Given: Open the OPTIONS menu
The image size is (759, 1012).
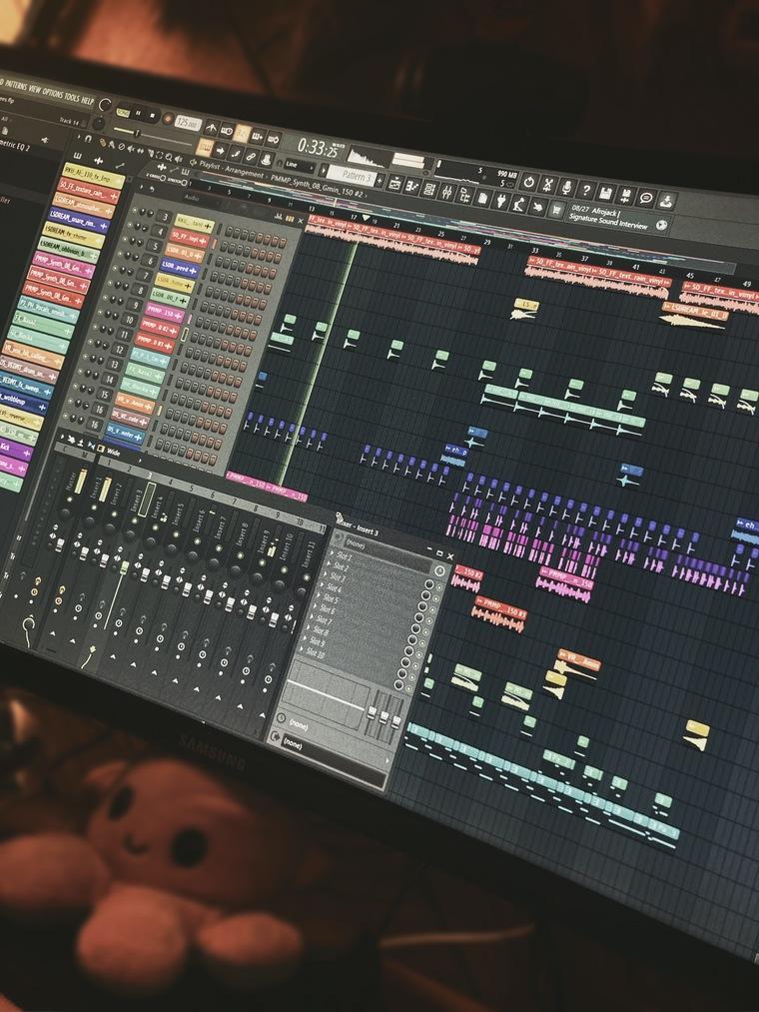Looking at the screenshot, I should click(54, 92).
